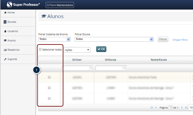Expand the Ações dropdown
The image size is (193, 115).
(77, 50)
